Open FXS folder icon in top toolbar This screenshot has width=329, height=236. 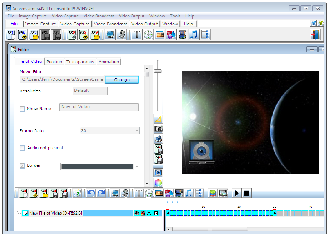[95, 35]
